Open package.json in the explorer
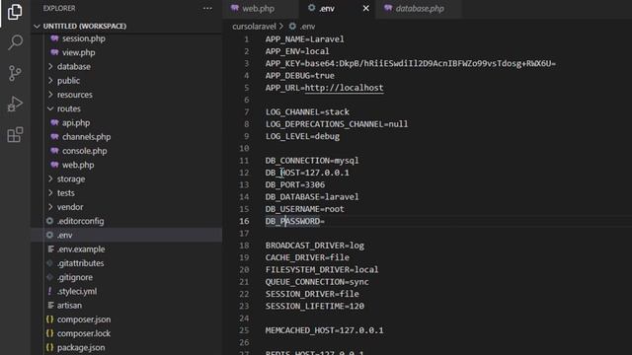The height and width of the screenshot is (355, 632). pos(81,347)
